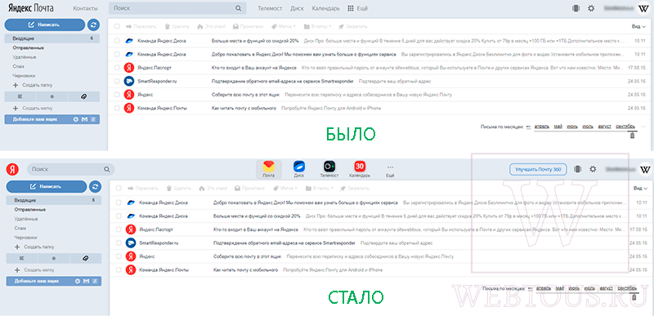Open settings gear in old interface header
The height and width of the screenshot is (316, 654).
(591, 8)
